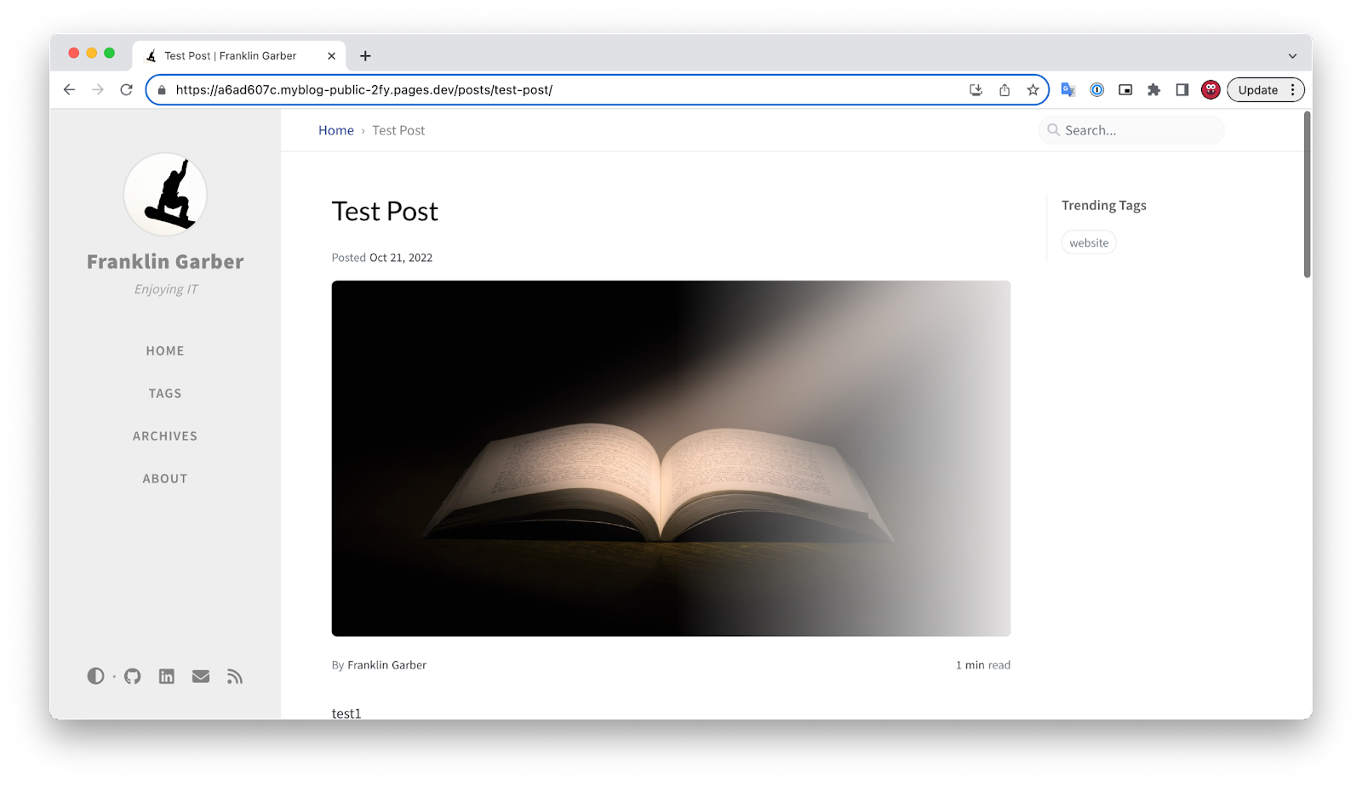Toggle the browser side panel
This screenshot has height=785, width=1362.
click(1182, 90)
